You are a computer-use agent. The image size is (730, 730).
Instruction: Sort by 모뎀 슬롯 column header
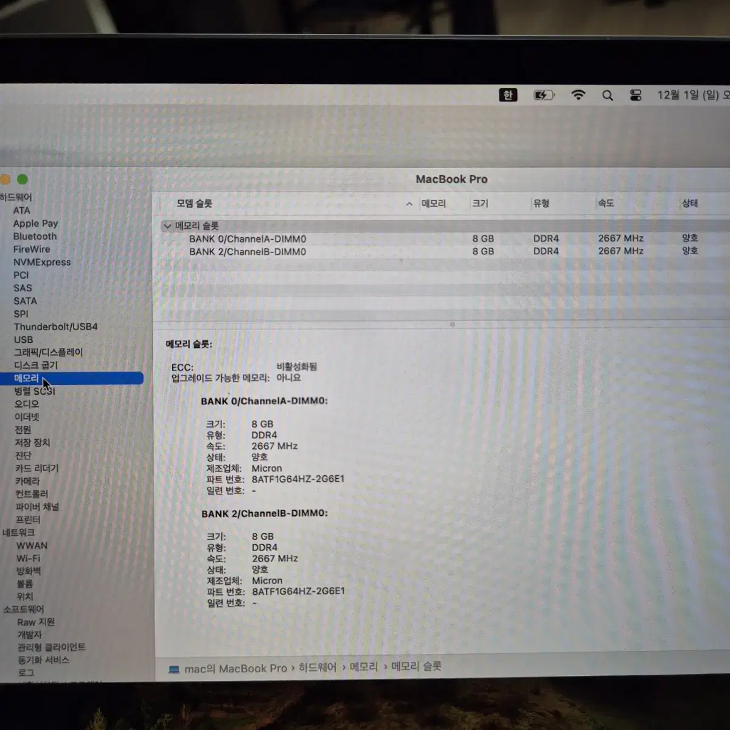coord(195,203)
